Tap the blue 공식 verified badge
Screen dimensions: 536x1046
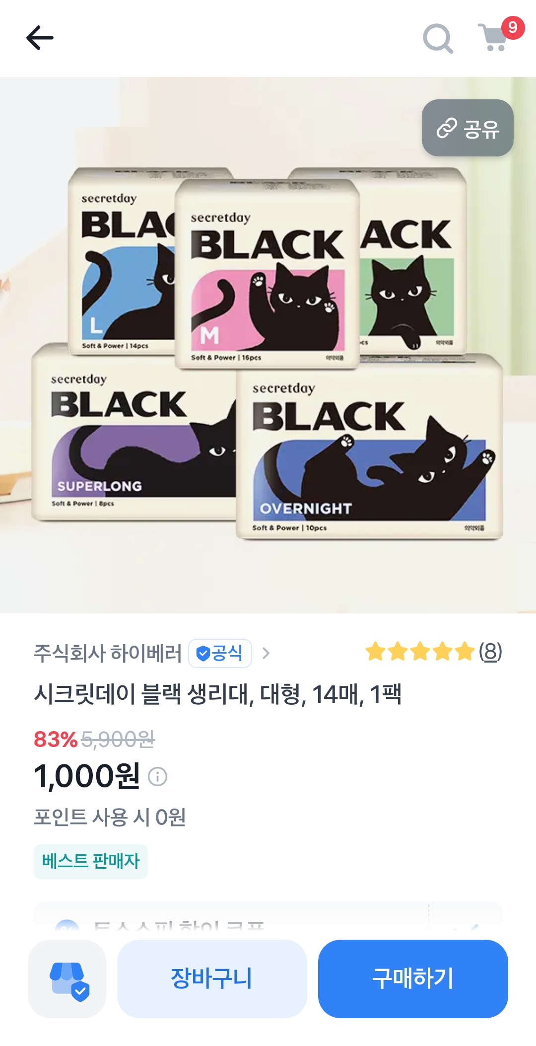point(220,653)
